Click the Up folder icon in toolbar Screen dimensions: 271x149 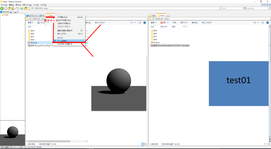(10, 8)
